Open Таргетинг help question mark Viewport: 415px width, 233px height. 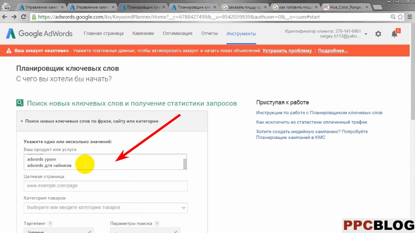coord(50,224)
